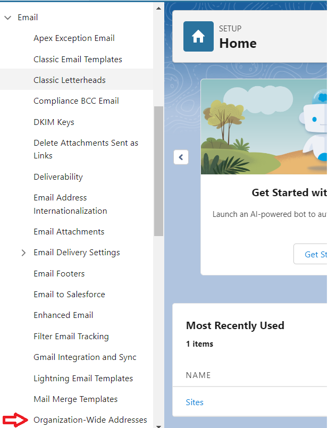
Task: Open Enhanced Email settings
Action: (63, 315)
